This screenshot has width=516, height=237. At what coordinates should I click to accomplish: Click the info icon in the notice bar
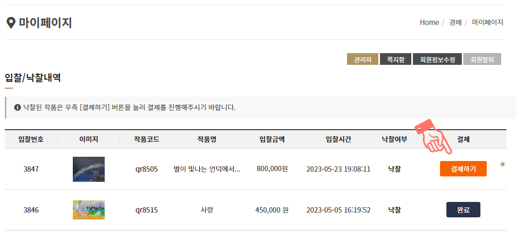(x=18, y=108)
